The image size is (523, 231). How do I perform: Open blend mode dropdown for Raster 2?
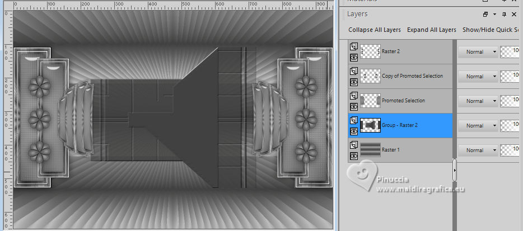coord(478,51)
